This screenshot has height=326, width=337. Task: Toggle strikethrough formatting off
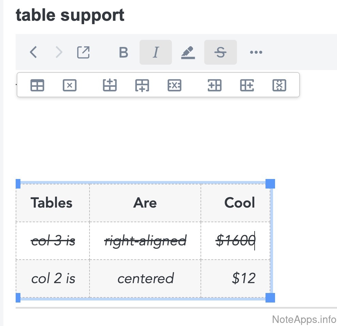coord(221,52)
